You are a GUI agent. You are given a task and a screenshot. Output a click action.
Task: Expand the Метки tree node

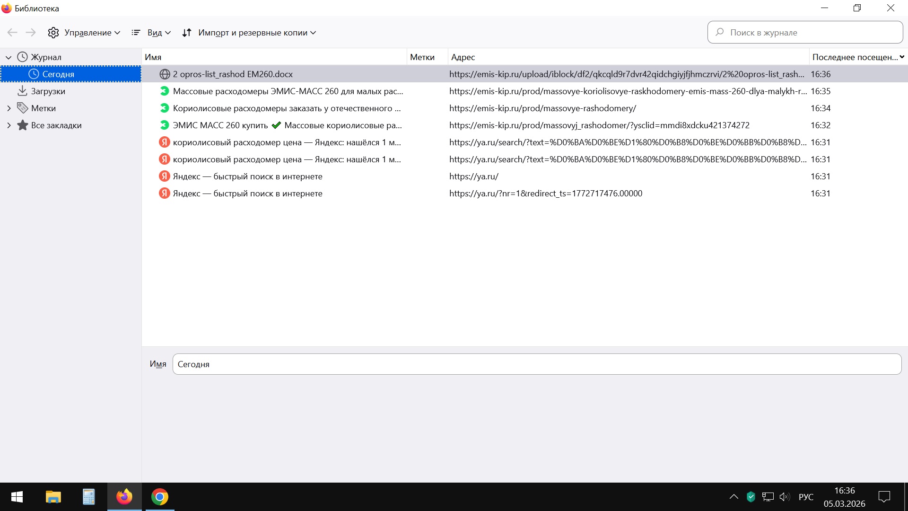coord(9,108)
